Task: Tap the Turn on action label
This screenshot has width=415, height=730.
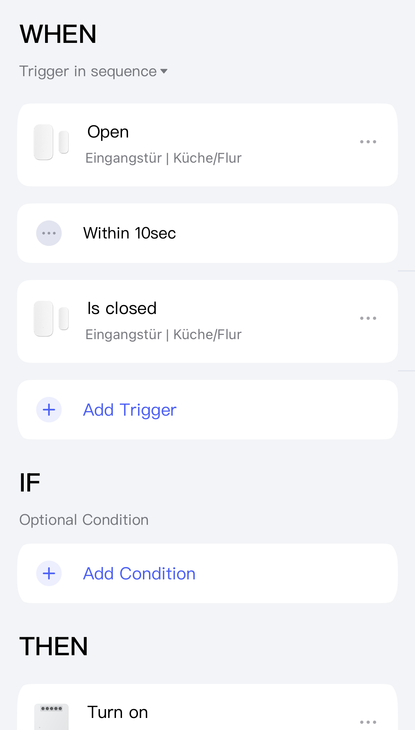Action: pos(117,712)
